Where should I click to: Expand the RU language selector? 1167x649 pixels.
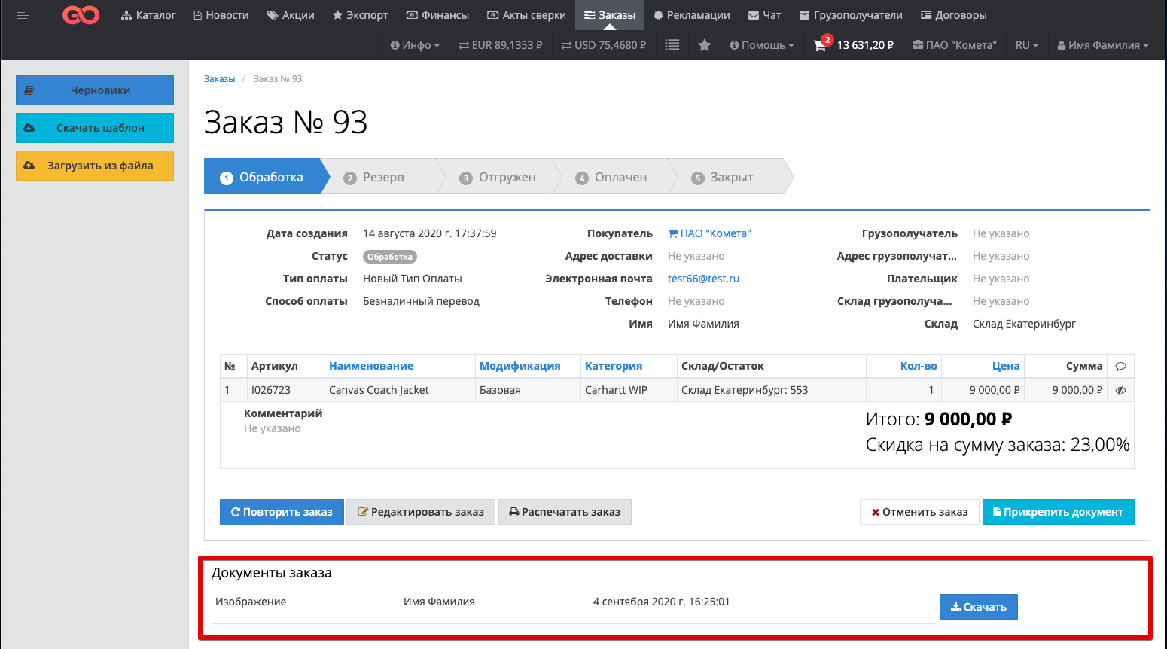point(1026,45)
